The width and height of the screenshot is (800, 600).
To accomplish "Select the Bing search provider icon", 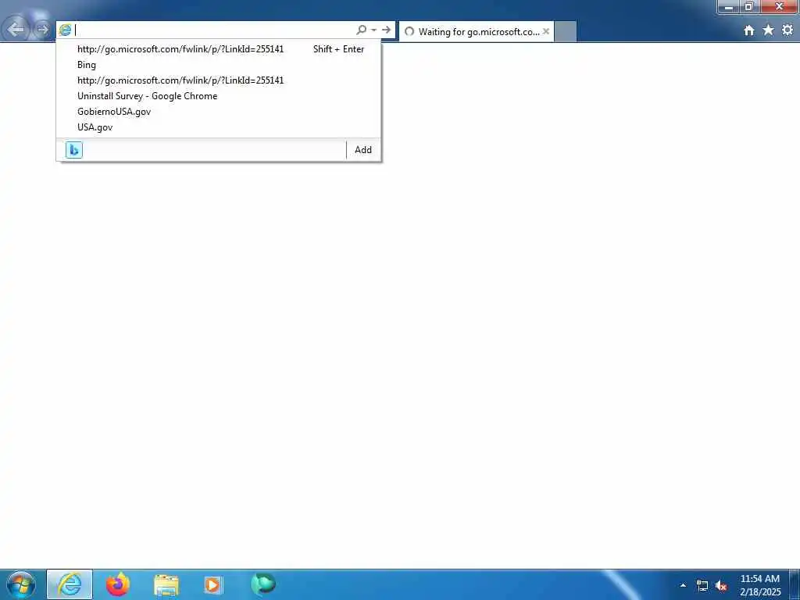I will point(74,150).
